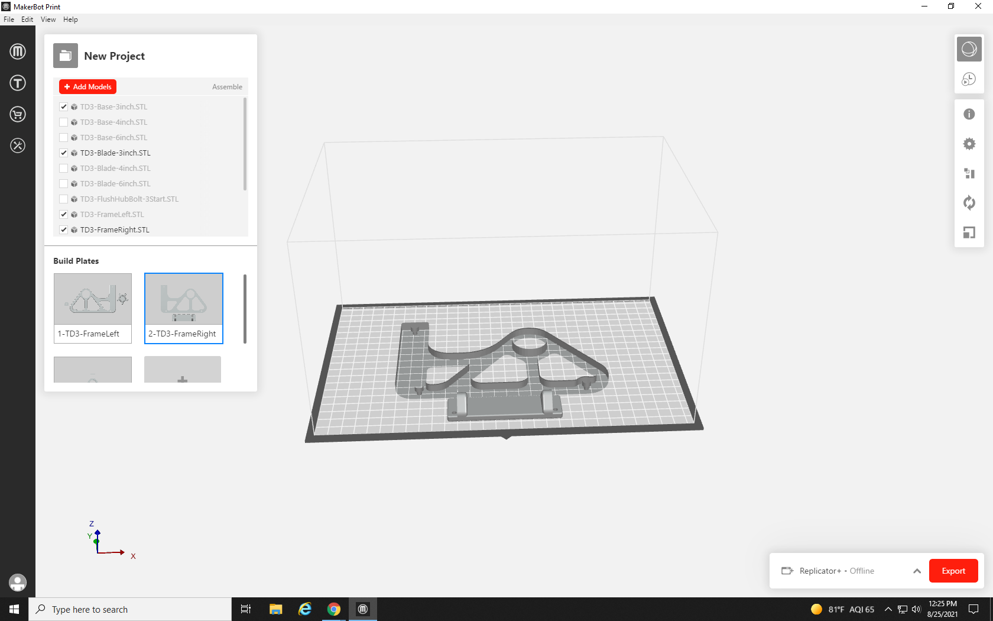Launch Internet Explorer from taskbar
The height and width of the screenshot is (621, 993).
pyautogui.click(x=305, y=609)
